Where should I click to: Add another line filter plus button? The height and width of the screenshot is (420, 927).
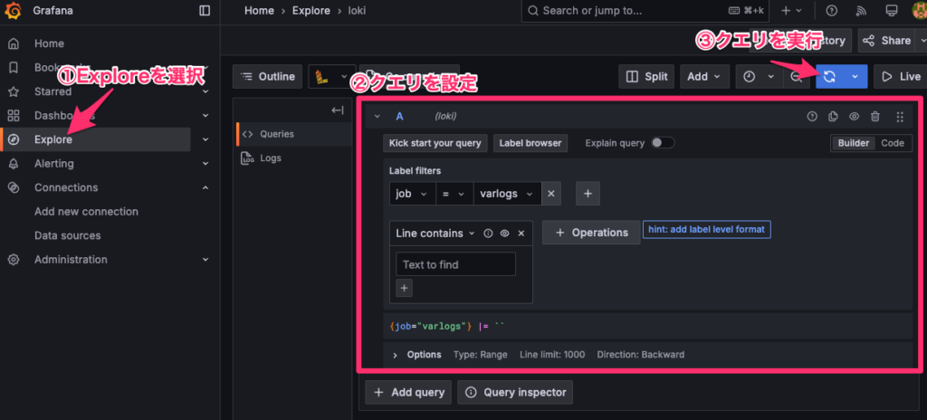click(x=405, y=288)
